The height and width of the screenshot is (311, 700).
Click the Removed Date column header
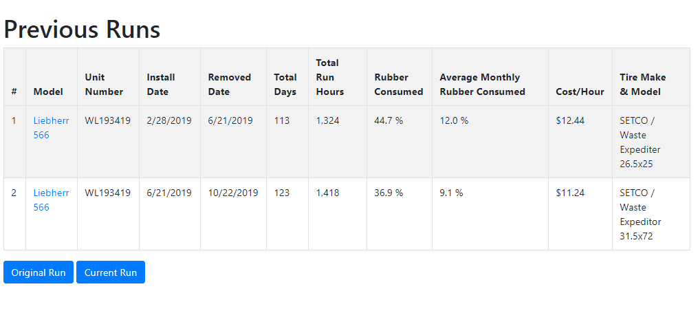point(230,85)
